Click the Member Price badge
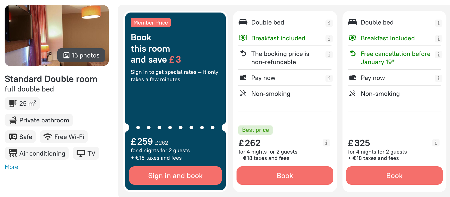 click(x=151, y=22)
